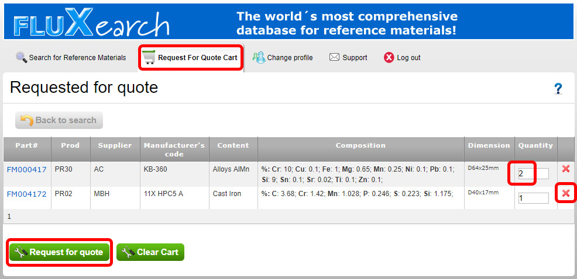
Task: Click the Alloys AlMn composition text
Action: pyautogui.click(x=358, y=175)
